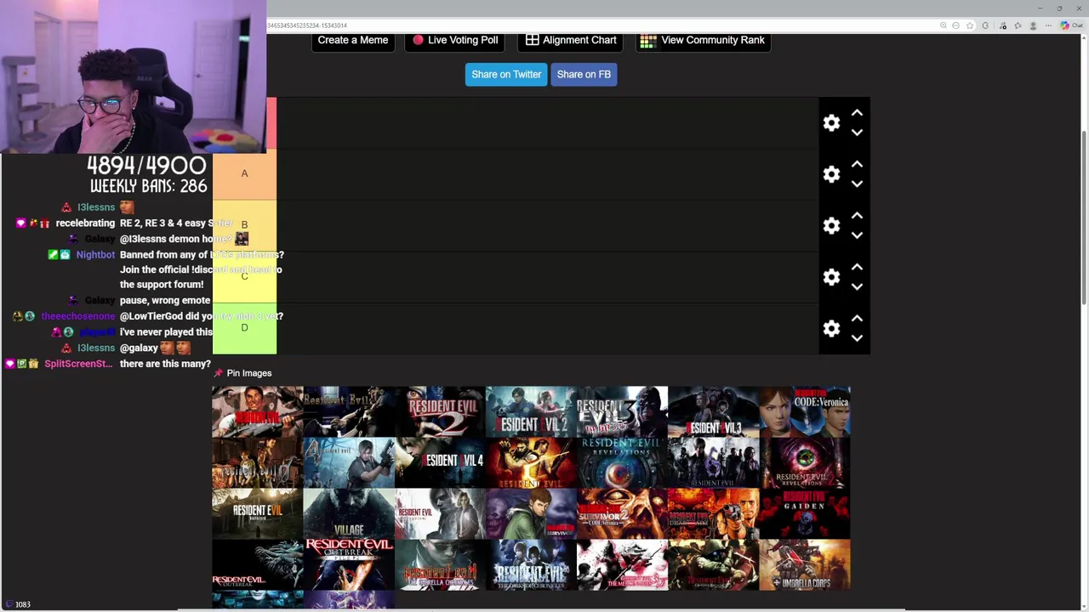This screenshot has width=1089, height=612.
Task: Open the Alignment Chart
Action: [x=571, y=40]
